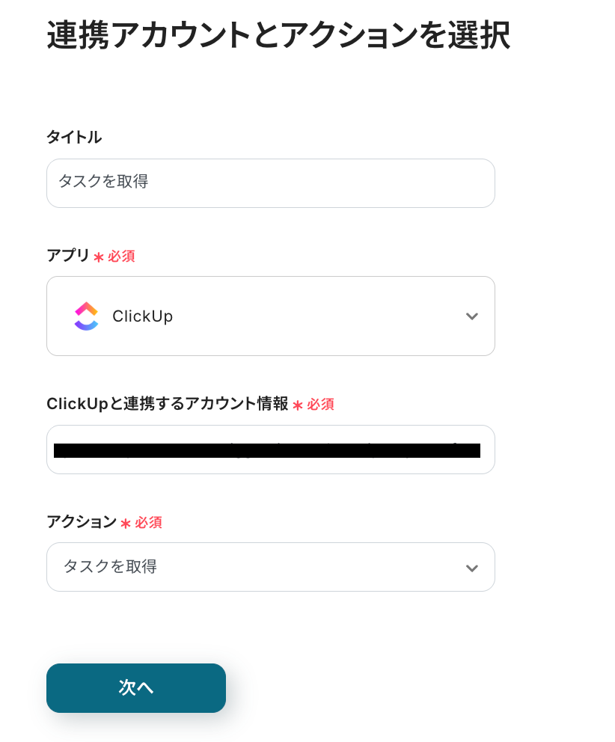Click the タイトル text input field
This screenshot has width=615, height=742.
point(270,183)
